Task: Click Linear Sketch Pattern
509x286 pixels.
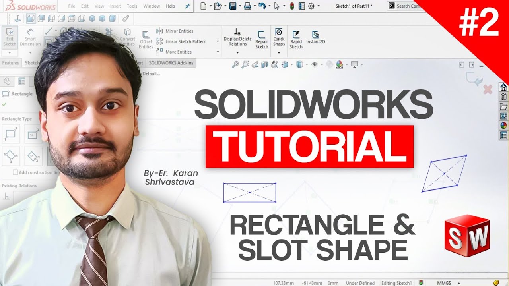Action: 181,41
